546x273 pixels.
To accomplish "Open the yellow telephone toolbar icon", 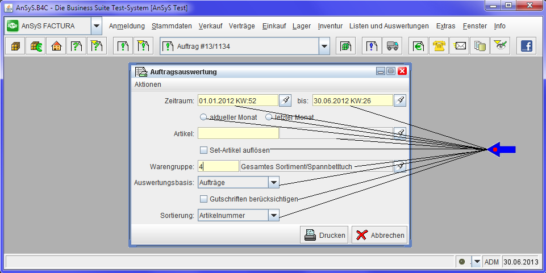I will point(438,47).
